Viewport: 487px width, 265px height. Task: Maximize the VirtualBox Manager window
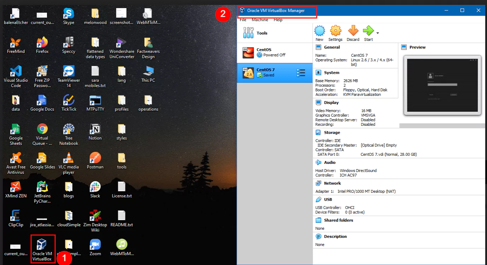pyautogui.click(x=462, y=11)
